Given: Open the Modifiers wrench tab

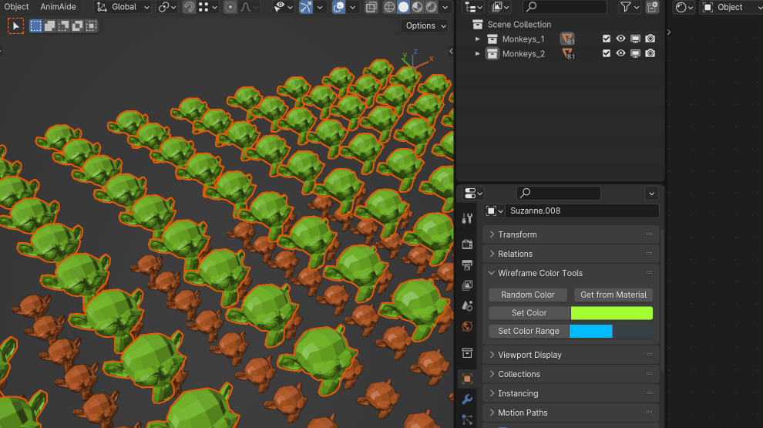Looking at the screenshot, I should click(467, 399).
